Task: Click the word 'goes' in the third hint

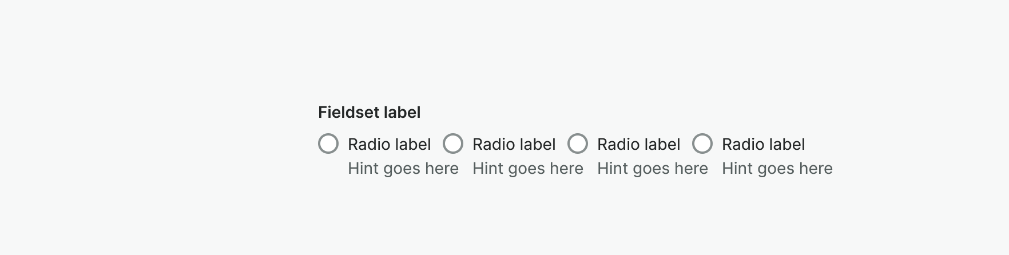Action: pos(652,170)
